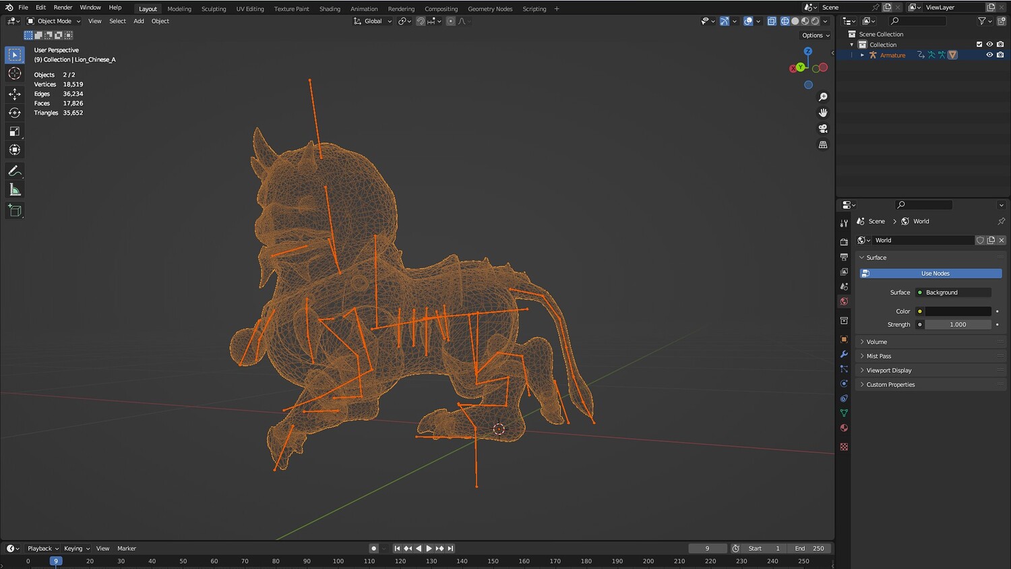Uncheck Collection exclude checkbox
This screenshot has height=569, width=1011.
click(x=979, y=44)
